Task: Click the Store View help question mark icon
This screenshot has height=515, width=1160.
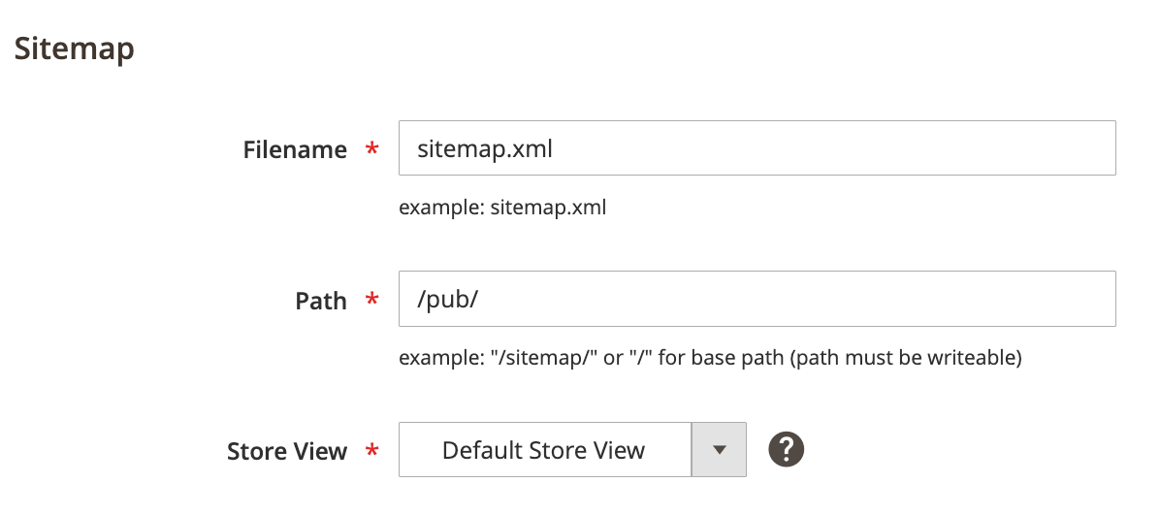Action: (787, 450)
